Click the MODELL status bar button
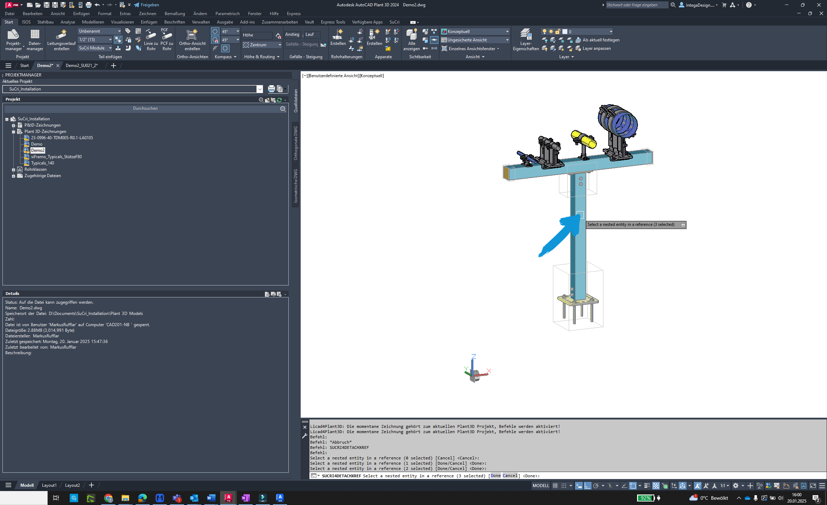Image resolution: width=827 pixels, height=505 pixels. pyautogui.click(x=541, y=486)
